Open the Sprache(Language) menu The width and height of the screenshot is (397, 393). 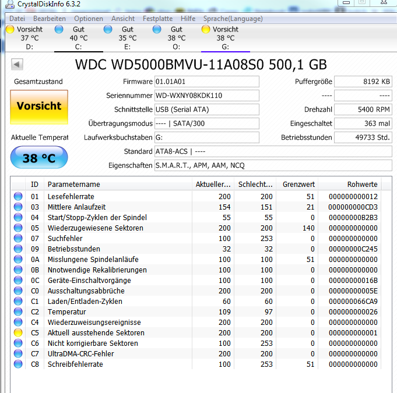(233, 19)
